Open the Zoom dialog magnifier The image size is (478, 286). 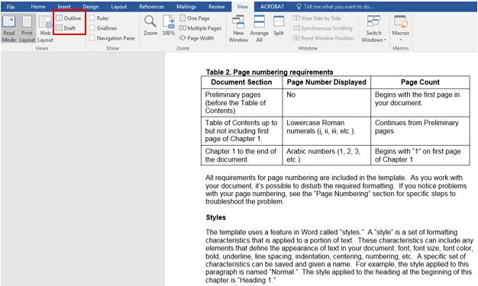click(x=150, y=26)
